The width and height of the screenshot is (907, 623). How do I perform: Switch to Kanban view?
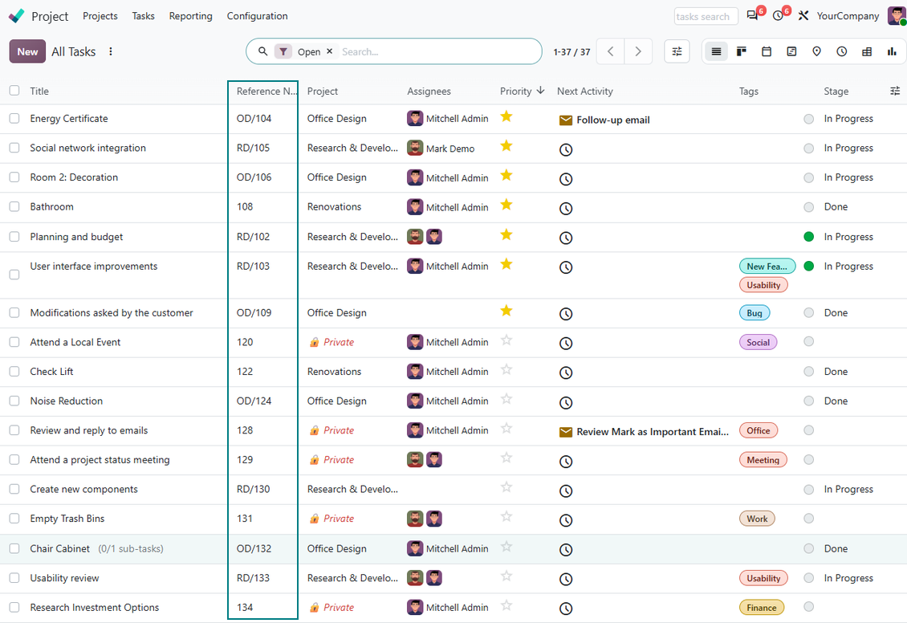click(741, 51)
